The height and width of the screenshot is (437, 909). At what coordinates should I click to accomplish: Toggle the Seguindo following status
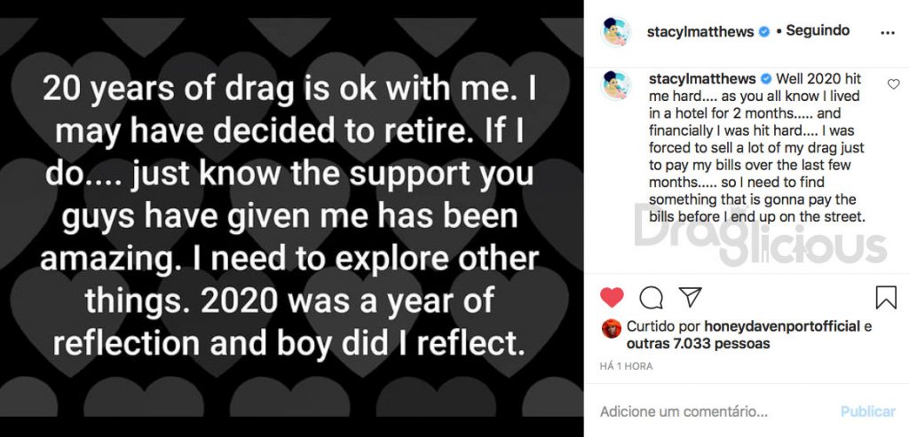point(818,31)
